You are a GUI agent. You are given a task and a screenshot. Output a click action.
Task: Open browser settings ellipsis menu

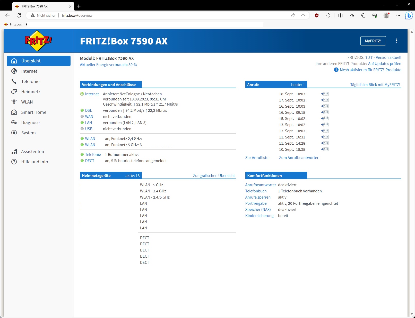click(398, 15)
